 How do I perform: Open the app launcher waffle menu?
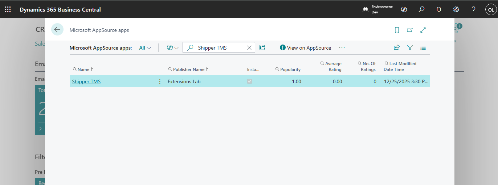click(x=8, y=9)
